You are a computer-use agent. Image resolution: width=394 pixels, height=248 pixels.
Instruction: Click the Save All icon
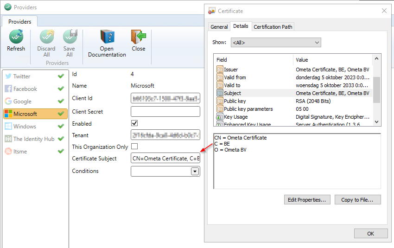[x=70, y=37]
